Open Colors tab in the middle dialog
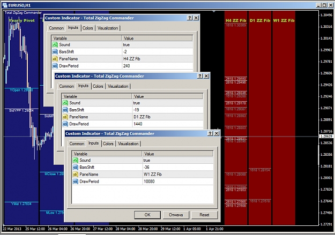335x235 pixels. tap(98, 86)
